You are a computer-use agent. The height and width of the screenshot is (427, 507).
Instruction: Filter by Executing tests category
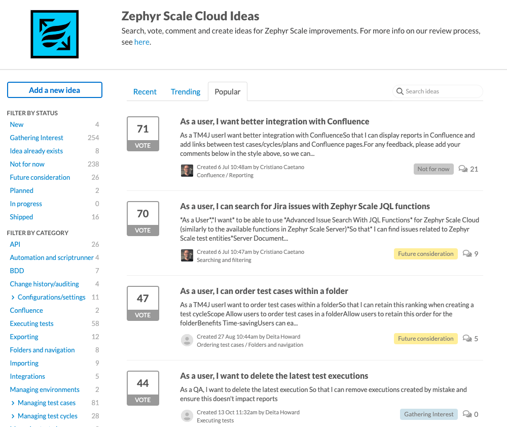(31, 324)
